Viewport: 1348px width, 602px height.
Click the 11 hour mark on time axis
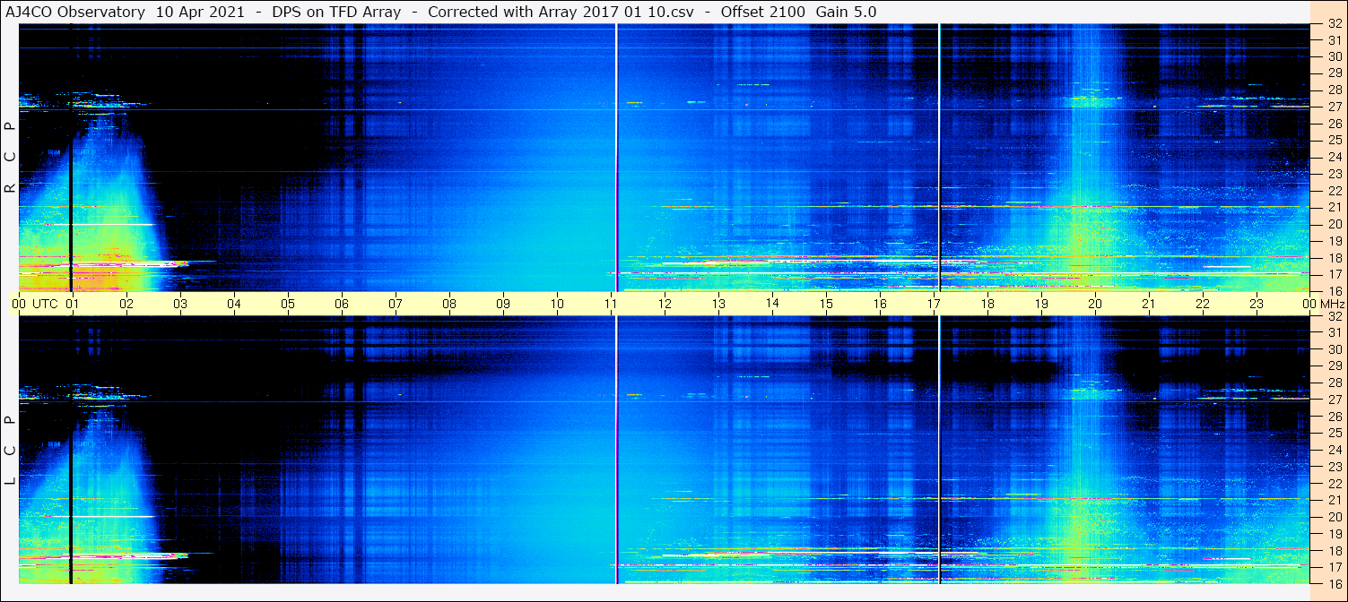(x=611, y=304)
